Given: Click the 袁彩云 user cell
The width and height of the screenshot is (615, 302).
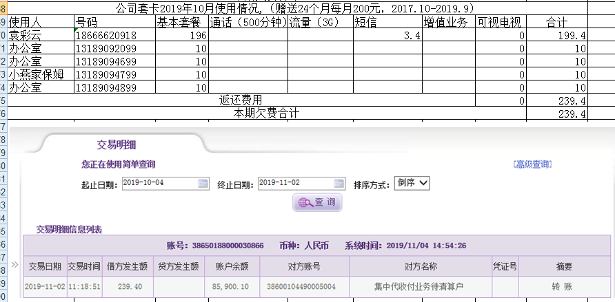Looking at the screenshot, I should (40, 35).
